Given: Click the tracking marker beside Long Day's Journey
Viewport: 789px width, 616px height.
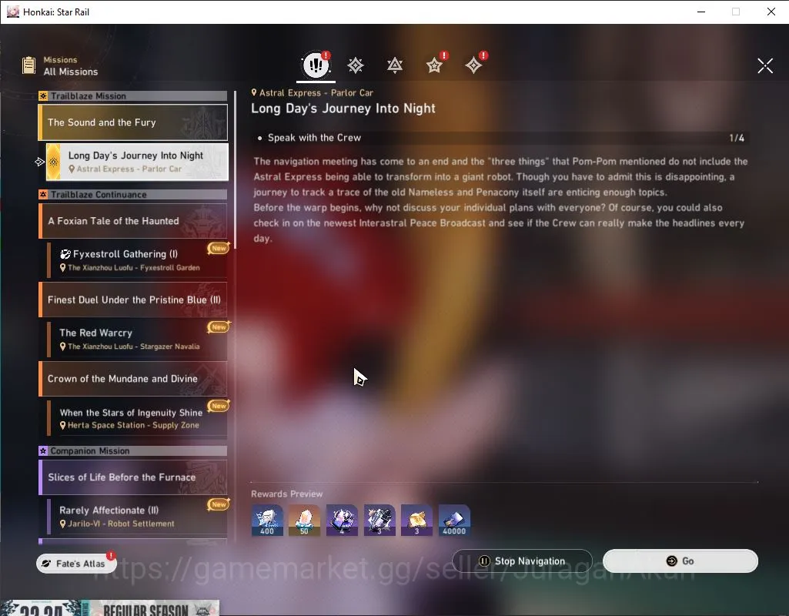Looking at the screenshot, I should click(40, 162).
